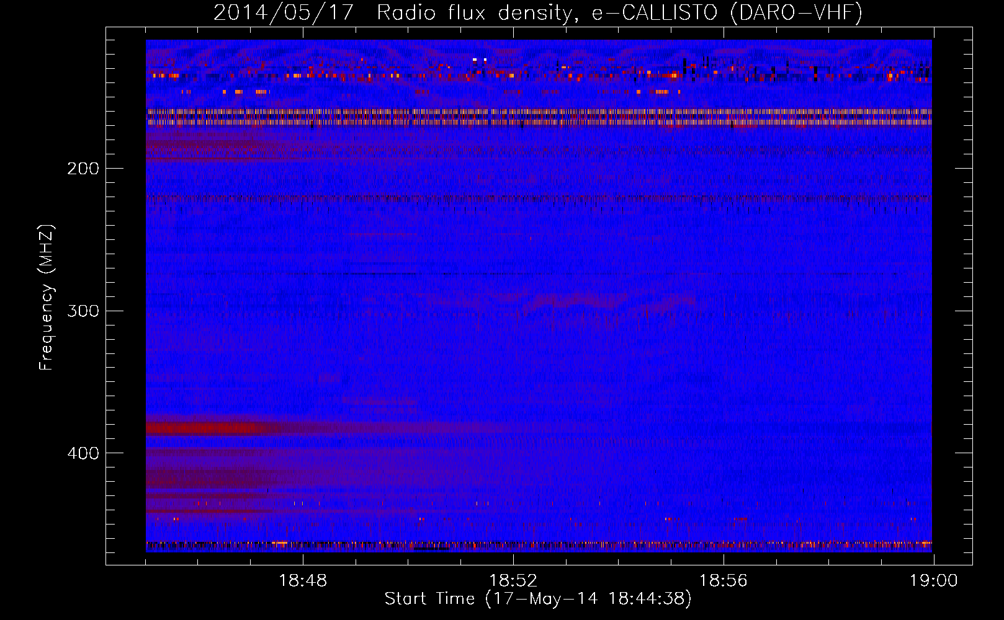Click the 300 frequency tick label
This screenshot has height=620, width=1004.
[x=83, y=311]
